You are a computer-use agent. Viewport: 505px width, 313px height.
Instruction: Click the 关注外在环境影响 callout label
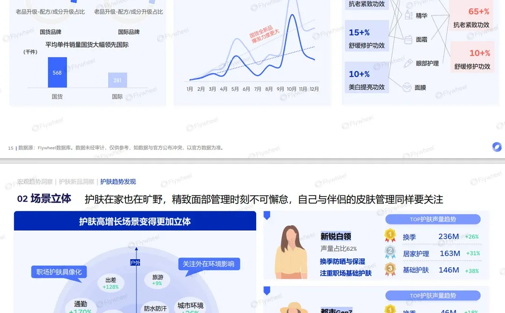click(209, 264)
